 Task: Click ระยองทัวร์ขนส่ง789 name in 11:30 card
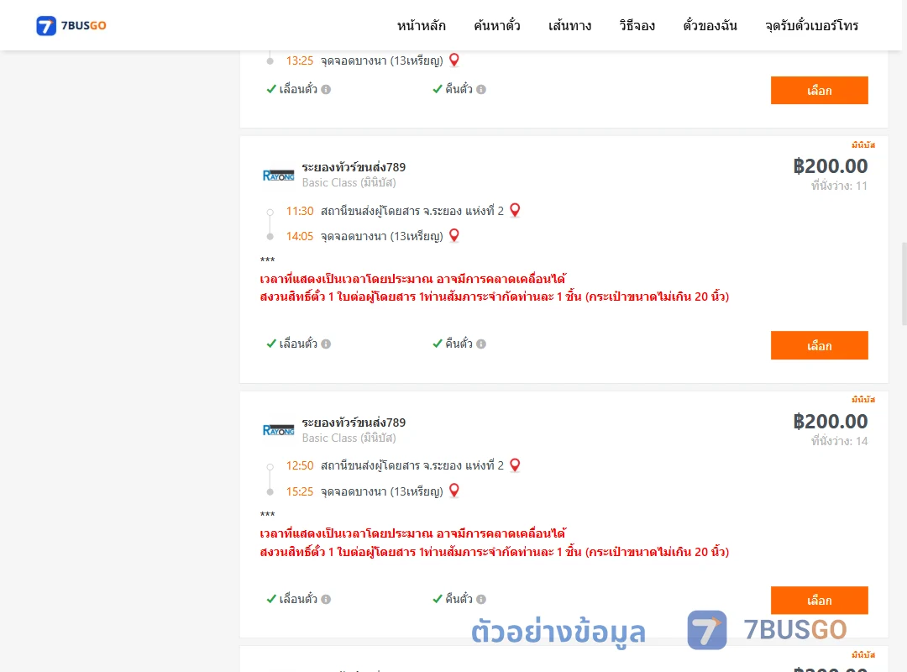(354, 167)
